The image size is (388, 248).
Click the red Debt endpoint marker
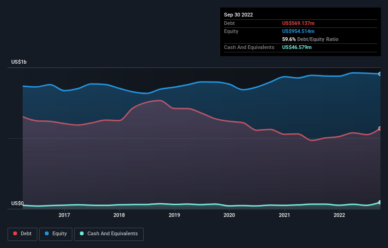coord(380,129)
